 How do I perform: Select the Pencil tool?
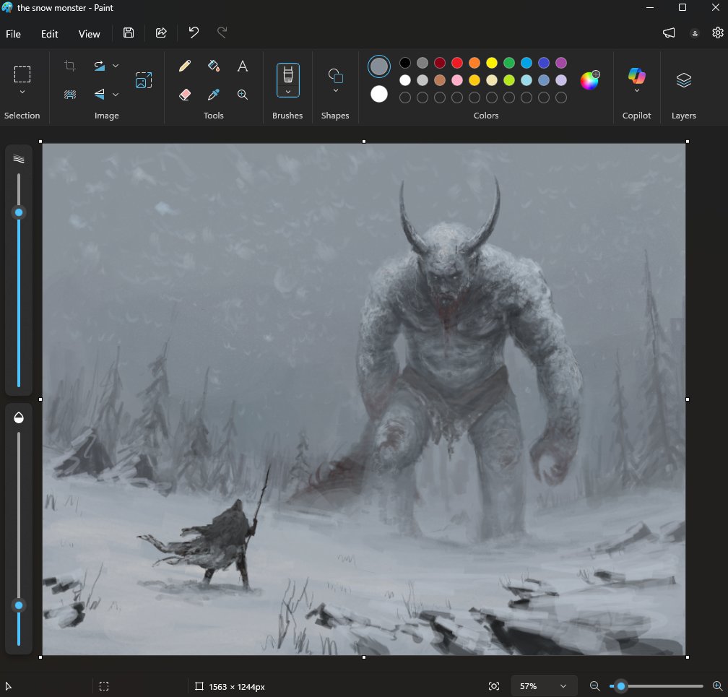185,66
